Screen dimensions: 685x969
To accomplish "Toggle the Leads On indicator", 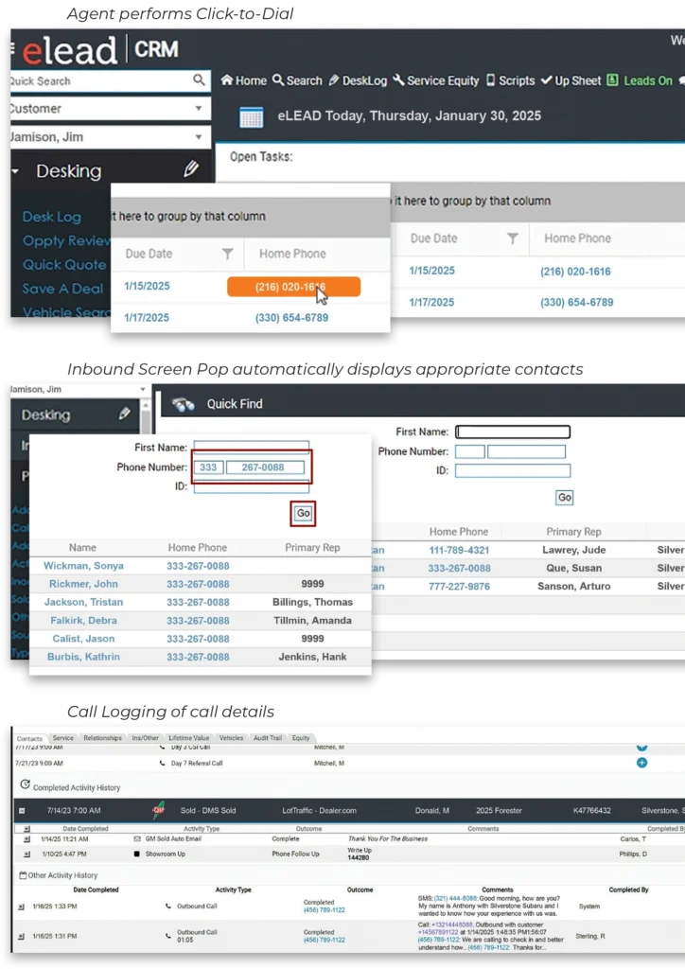I will (x=640, y=81).
